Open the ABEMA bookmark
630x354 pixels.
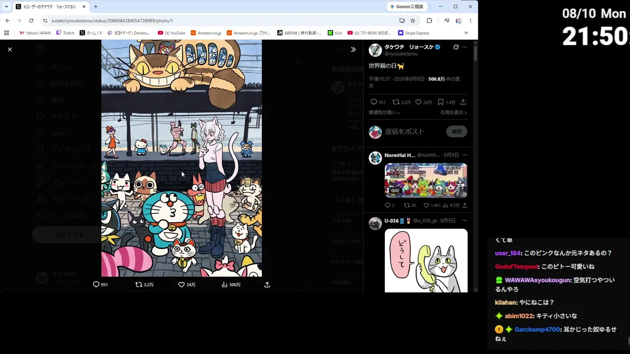click(x=299, y=33)
